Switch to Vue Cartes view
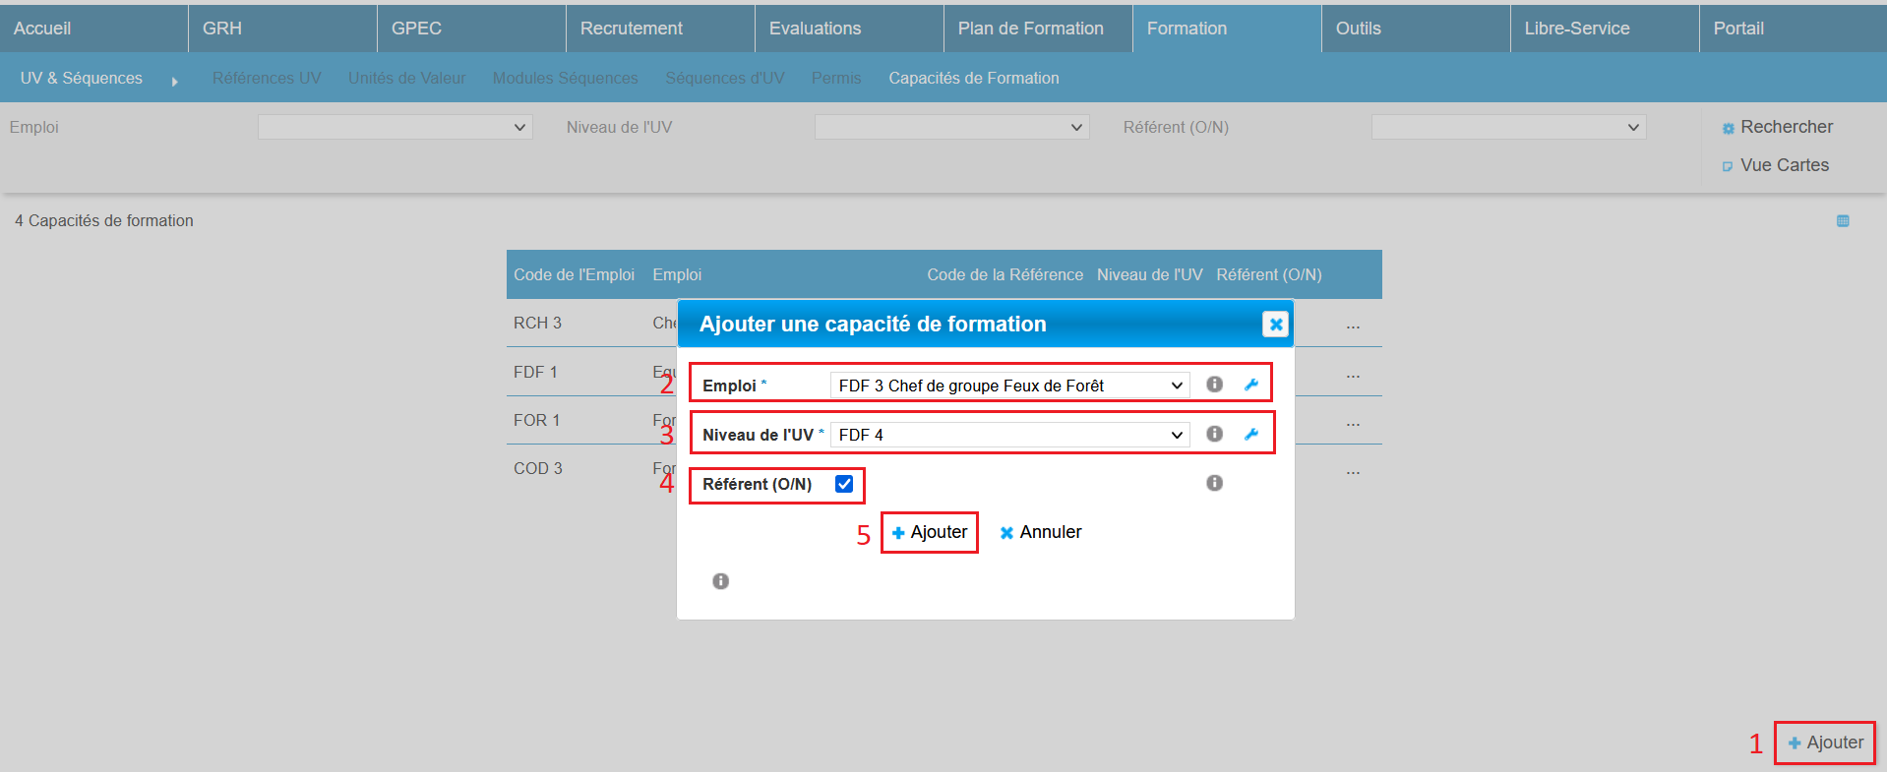This screenshot has width=1887, height=772. tap(1775, 165)
